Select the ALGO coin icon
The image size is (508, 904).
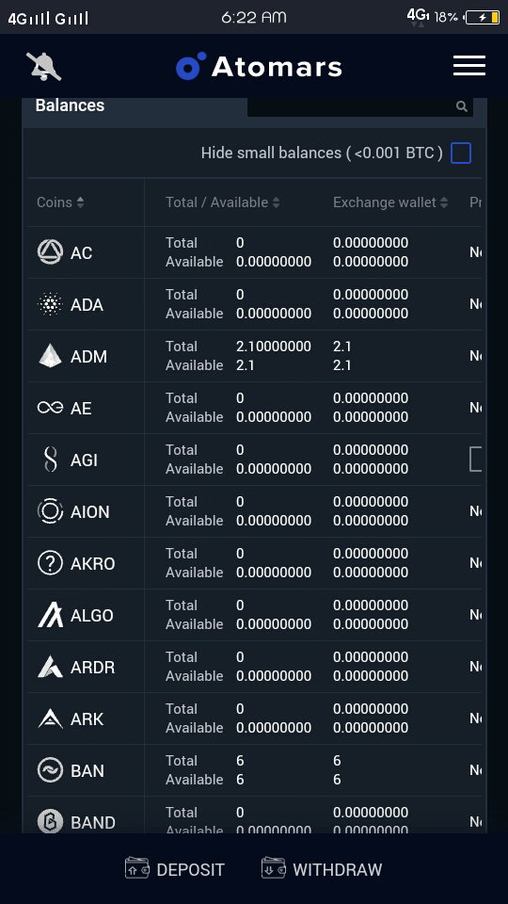[50, 615]
